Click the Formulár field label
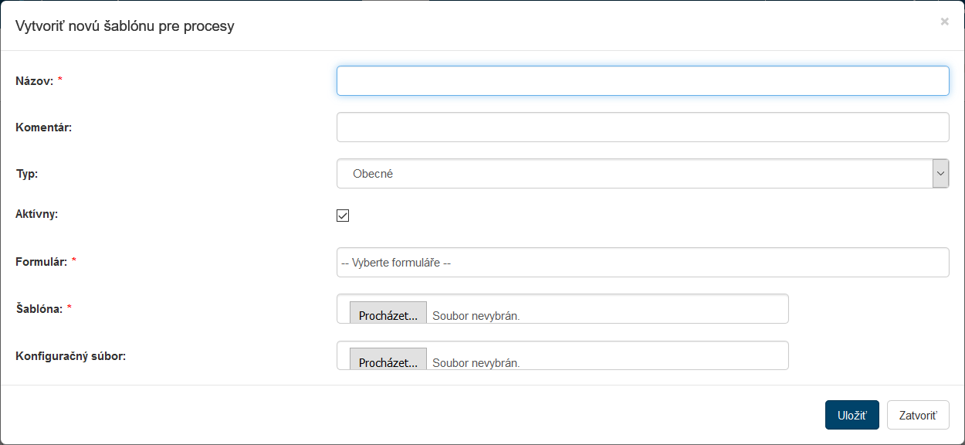This screenshot has height=445, width=965. click(42, 261)
